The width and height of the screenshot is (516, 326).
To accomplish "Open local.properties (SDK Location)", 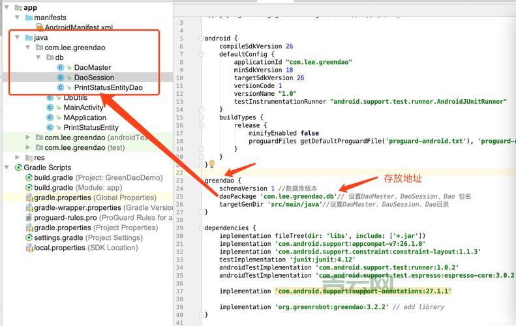I will click(59, 248).
